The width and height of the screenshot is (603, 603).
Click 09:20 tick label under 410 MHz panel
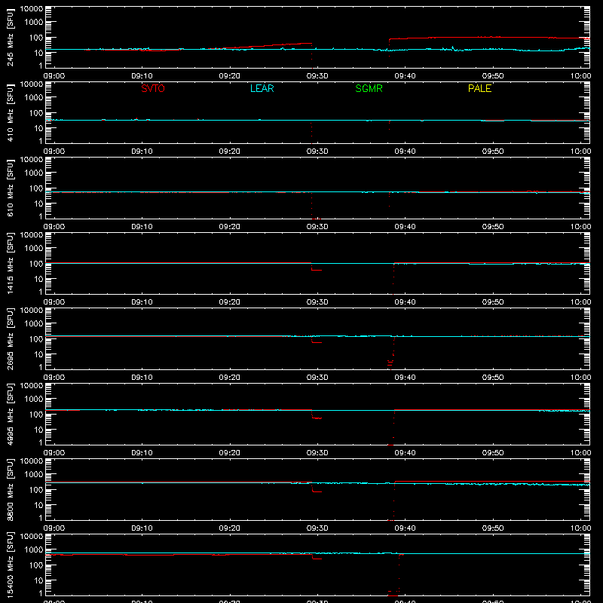230,152
